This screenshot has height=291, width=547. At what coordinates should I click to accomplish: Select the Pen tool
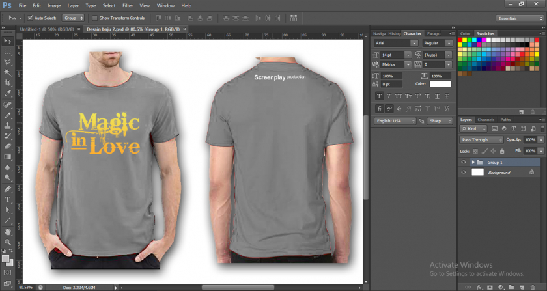point(7,189)
